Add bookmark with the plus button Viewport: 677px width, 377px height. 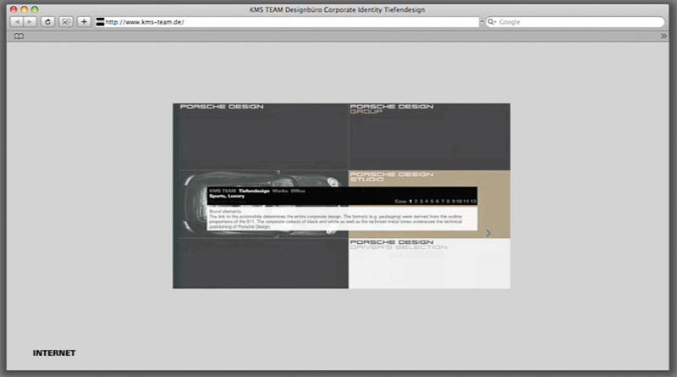point(84,22)
